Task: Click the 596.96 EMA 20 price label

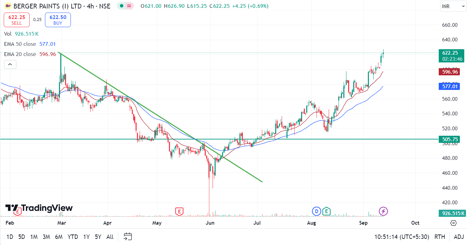Action: click(x=449, y=72)
